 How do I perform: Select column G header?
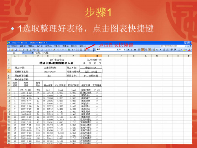click(86, 56)
